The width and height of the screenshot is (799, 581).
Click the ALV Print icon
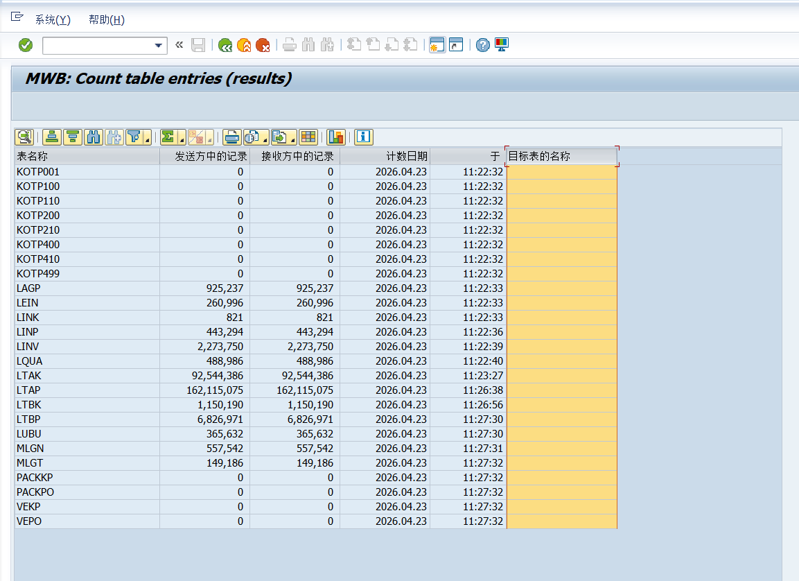[232, 137]
